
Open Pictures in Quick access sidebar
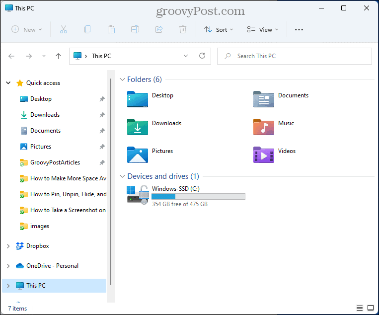(x=41, y=147)
